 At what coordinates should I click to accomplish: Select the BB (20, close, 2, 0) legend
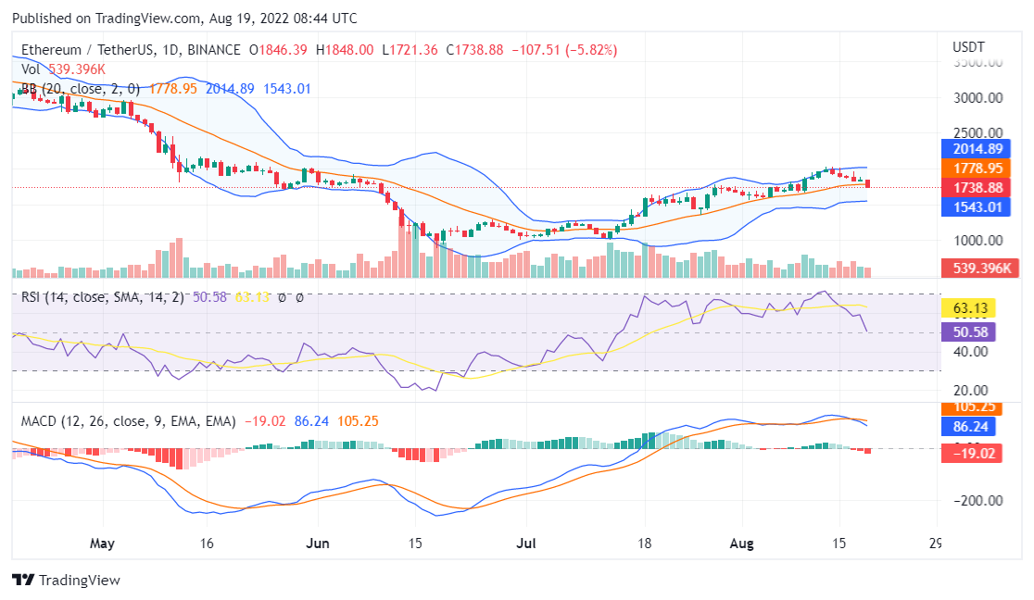[x=81, y=89]
